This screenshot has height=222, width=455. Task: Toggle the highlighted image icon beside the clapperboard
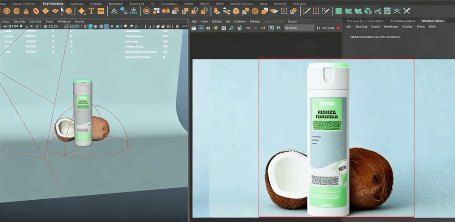[x=201, y=28]
